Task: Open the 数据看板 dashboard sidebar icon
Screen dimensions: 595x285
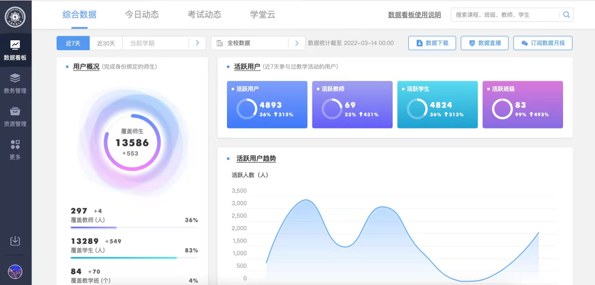Action: (15, 45)
